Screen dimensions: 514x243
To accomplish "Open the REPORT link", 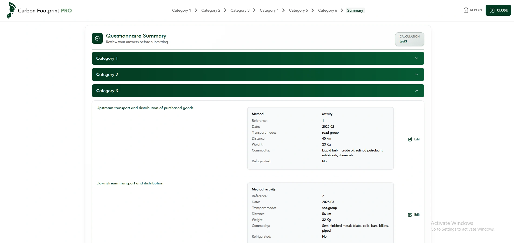I will click(x=476, y=10).
